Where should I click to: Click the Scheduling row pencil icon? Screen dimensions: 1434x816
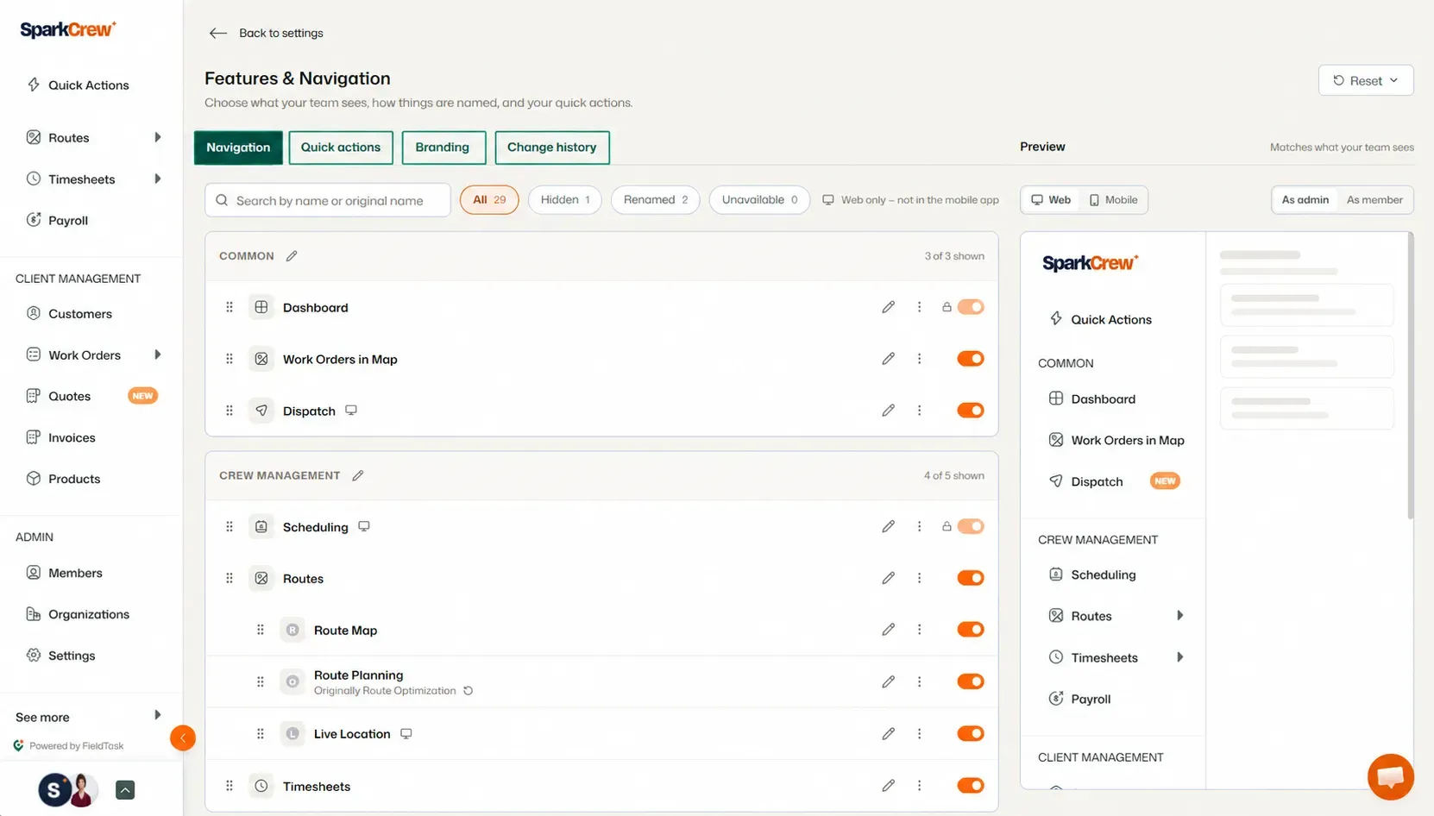888,526
